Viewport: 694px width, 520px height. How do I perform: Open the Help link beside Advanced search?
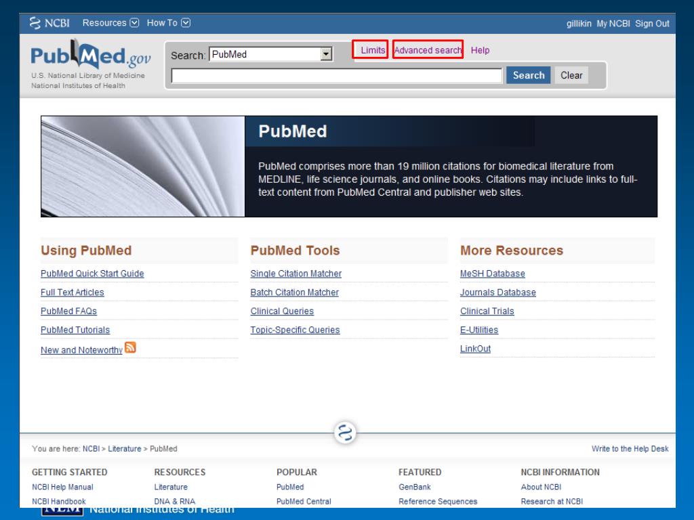point(481,50)
